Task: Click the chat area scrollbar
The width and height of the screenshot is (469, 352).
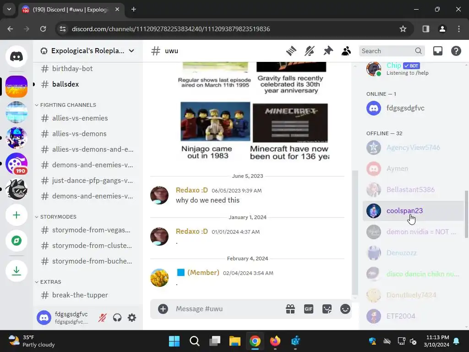Action: pyautogui.click(x=355, y=232)
